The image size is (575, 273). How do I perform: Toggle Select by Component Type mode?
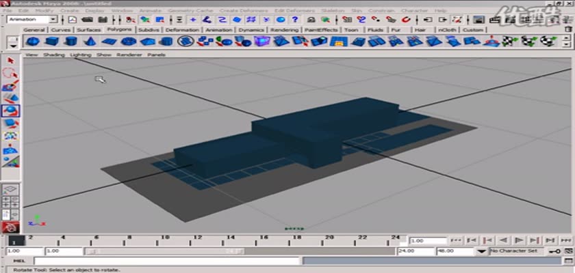click(159, 20)
